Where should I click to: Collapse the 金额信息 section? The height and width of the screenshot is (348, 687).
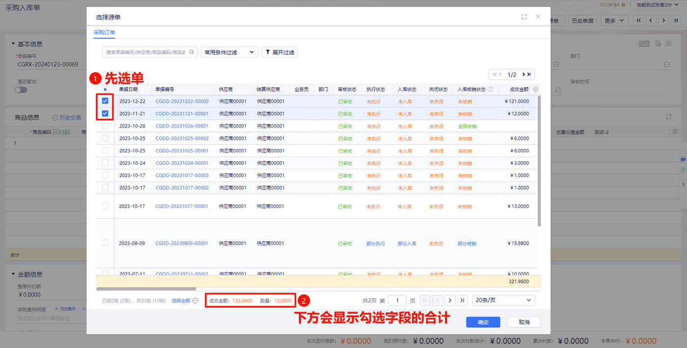pos(13,275)
